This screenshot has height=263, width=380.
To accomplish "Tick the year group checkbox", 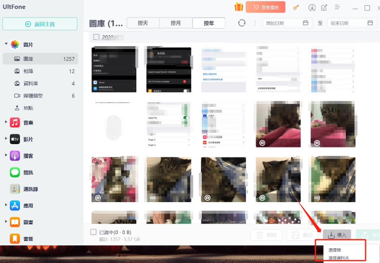I will [x=96, y=37].
